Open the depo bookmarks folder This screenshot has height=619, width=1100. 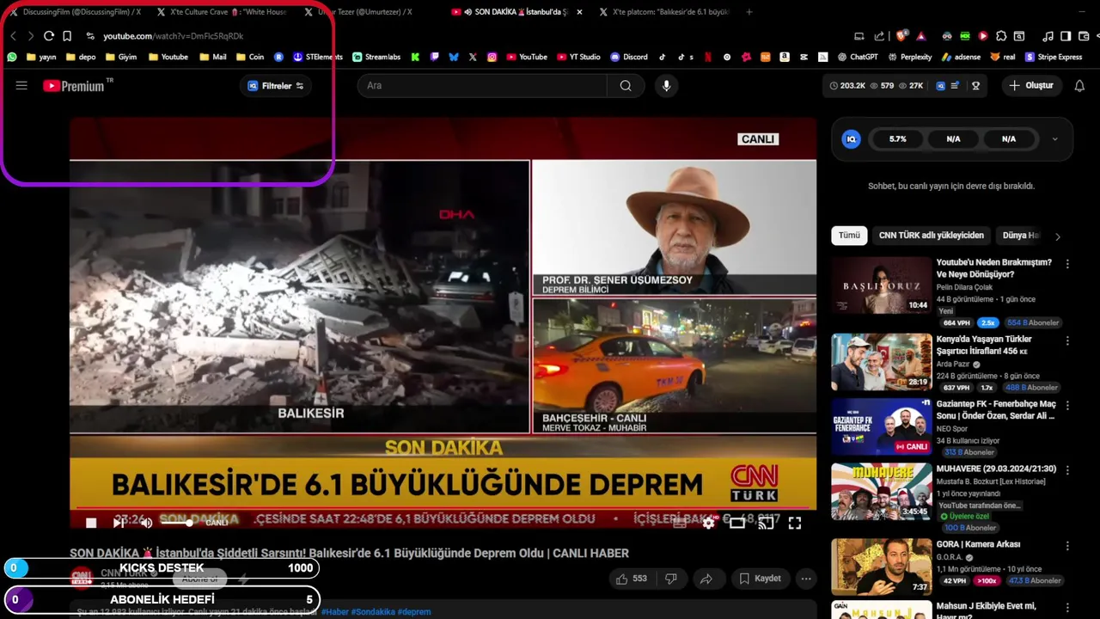click(79, 57)
